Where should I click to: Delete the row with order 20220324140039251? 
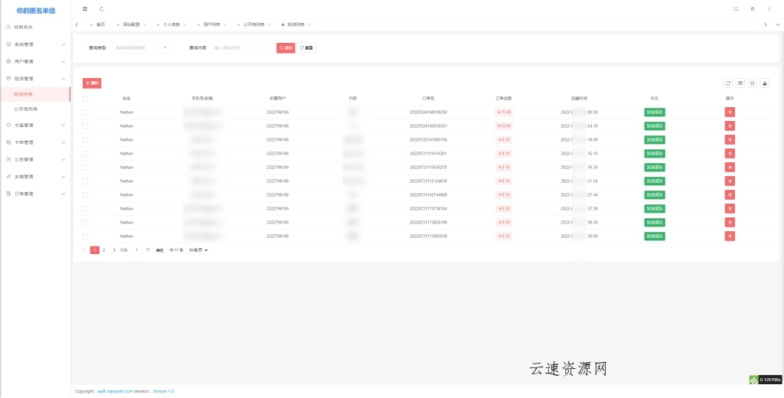[x=730, y=126]
